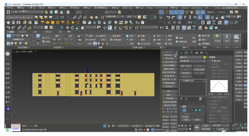
Task: Click the selection lock toggle icon
Action: click(109, 126)
